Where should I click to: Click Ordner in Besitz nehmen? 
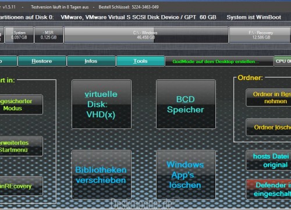coord(268,97)
